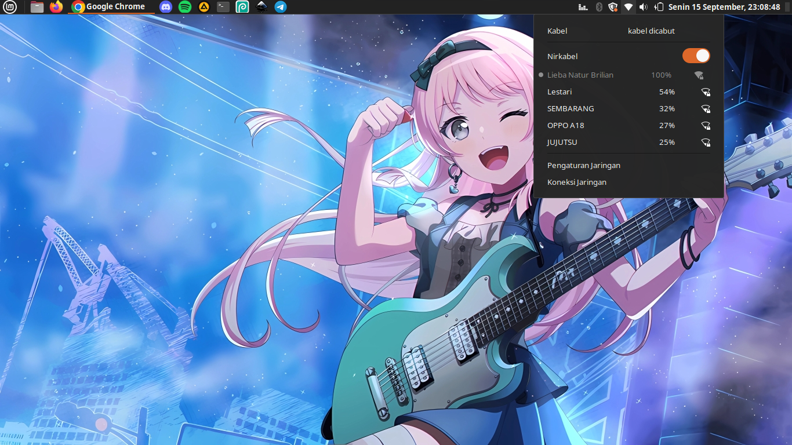Connect to the OPPO A18 hotspot
Image resolution: width=792 pixels, height=445 pixels.
tap(628, 125)
